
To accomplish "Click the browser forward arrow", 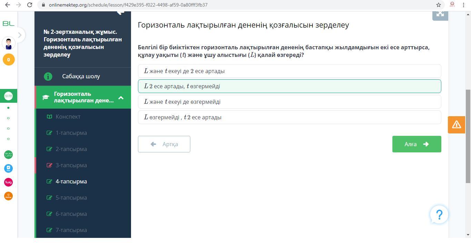I will coord(19,5).
